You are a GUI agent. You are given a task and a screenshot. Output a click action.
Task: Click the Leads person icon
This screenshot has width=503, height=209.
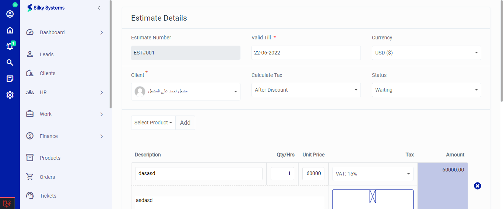30,54
